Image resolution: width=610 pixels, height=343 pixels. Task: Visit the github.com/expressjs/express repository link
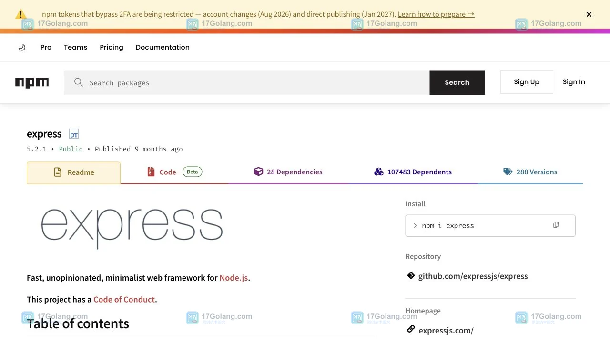[473, 276]
